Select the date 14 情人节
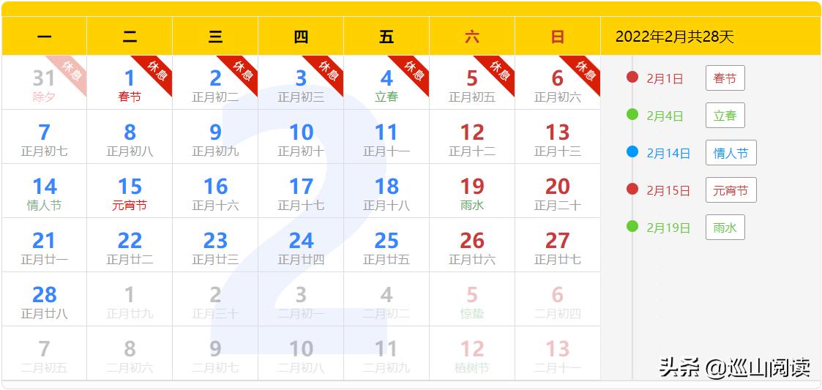 click(x=45, y=191)
